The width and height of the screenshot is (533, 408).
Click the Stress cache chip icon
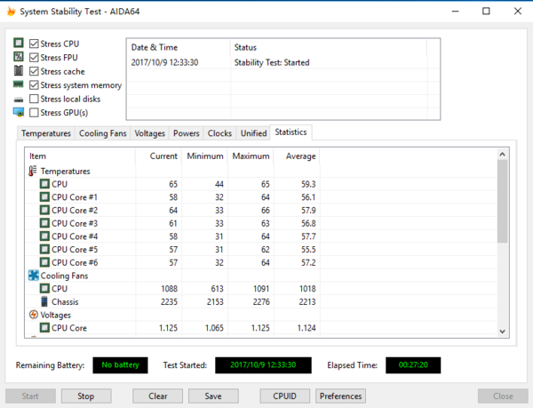pyautogui.click(x=19, y=71)
